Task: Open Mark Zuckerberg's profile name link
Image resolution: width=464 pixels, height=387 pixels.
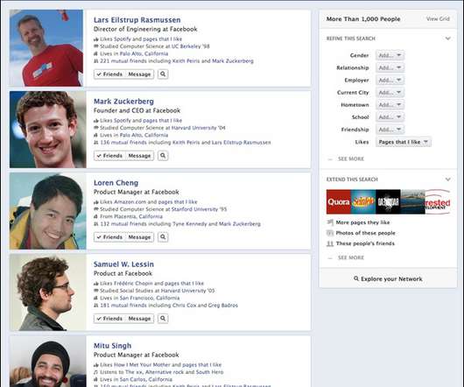Action: [123, 102]
